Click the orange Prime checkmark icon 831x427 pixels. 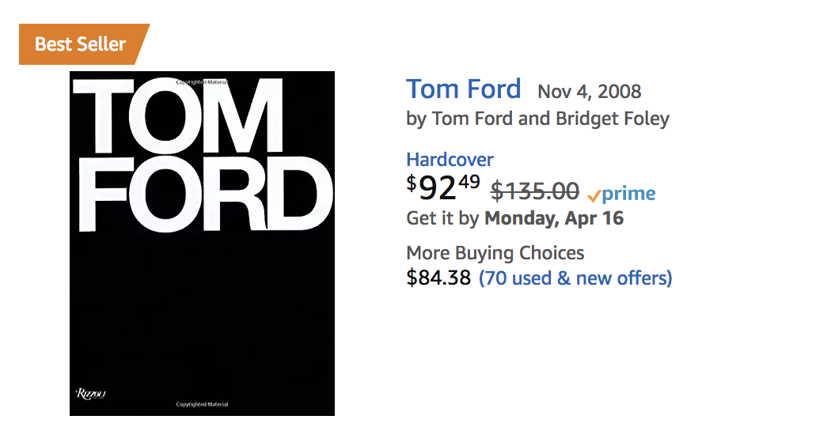click(x=594, y=196)
